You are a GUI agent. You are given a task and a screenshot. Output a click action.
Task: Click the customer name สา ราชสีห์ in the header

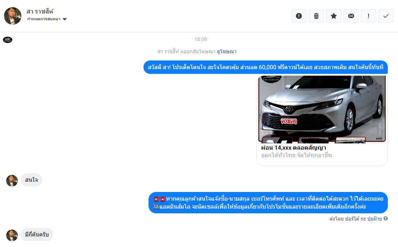pos(40,11)
